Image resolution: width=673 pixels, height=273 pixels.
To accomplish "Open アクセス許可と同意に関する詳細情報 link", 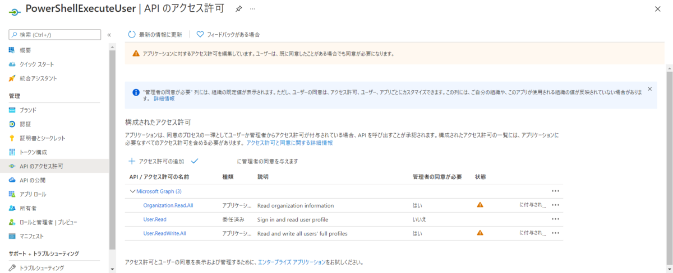I will pos(289,143).
